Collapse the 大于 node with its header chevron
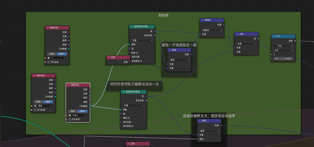Screen dimensions: 314x147 pyautogui.click(x=274, y=36)
